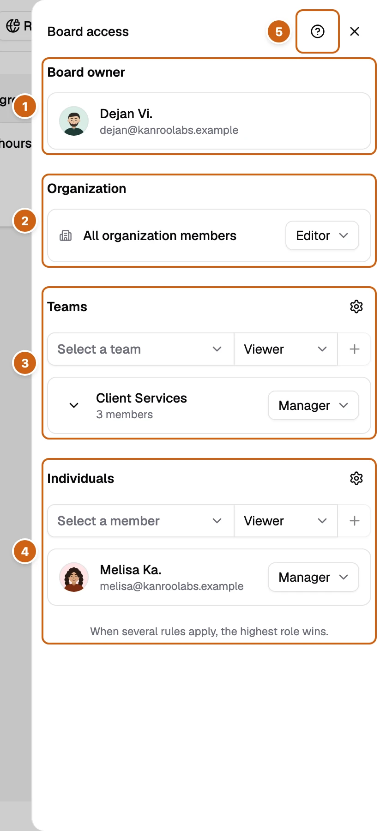This screenshot has width=386, height=831.
Task: Expand Client Services team members
Action: [x=74, y=405]
